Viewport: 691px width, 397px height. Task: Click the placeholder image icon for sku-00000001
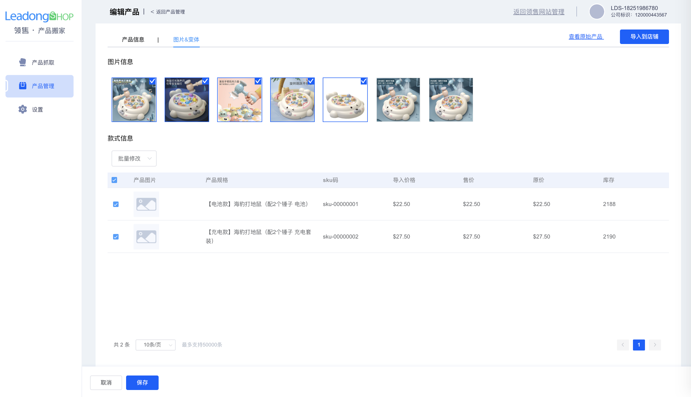146,204
